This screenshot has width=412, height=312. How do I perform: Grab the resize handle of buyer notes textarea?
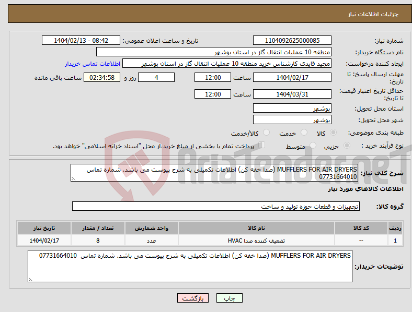(30, 280)
